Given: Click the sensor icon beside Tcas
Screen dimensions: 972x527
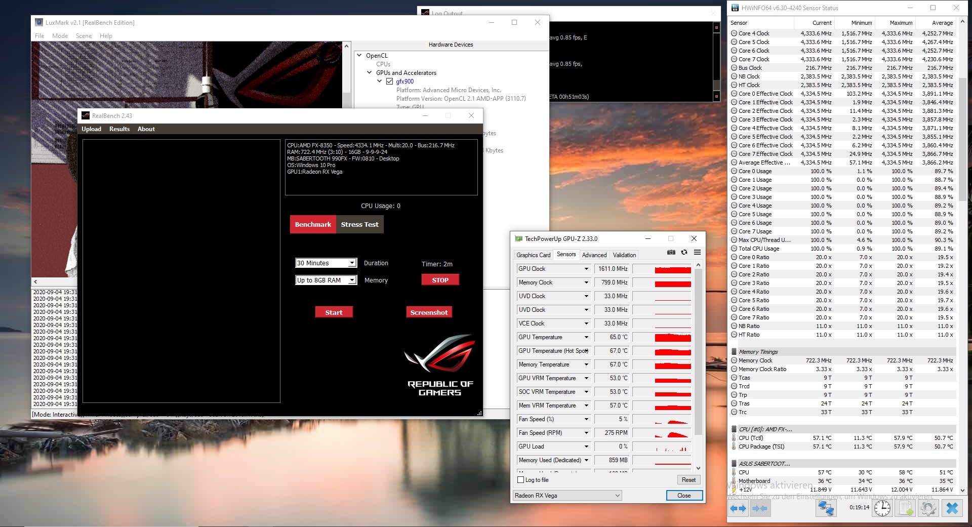Looking at the screenshot, I should point(734,378).
